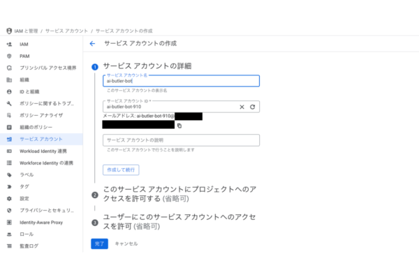
Task: Copy the email address with copy icon
Action: pos(179,126)
